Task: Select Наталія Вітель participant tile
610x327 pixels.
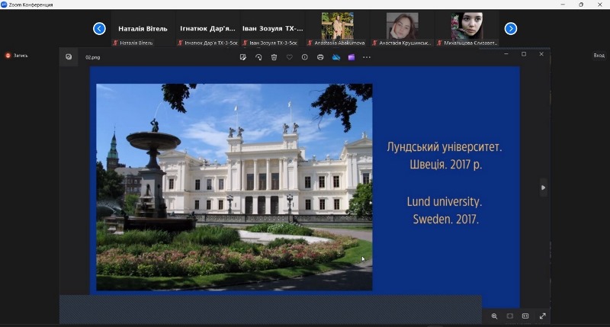Action: click(143, 29)
